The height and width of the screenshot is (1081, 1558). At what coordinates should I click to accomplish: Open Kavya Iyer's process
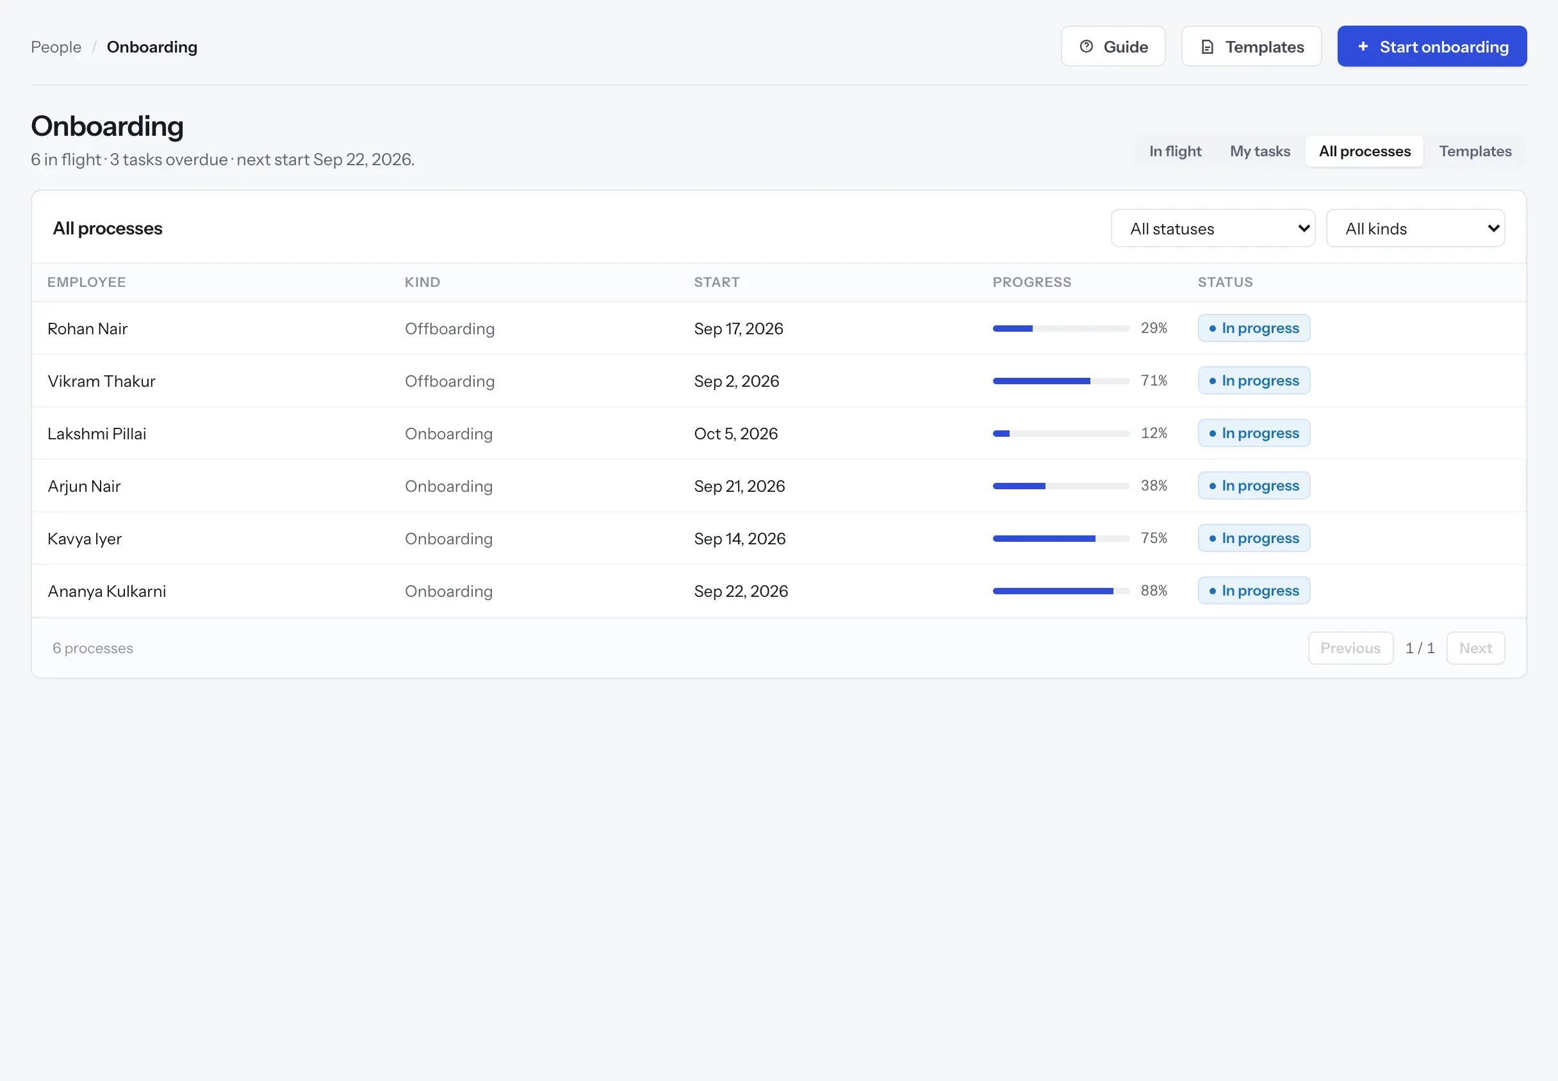click(x=778, y=539)
